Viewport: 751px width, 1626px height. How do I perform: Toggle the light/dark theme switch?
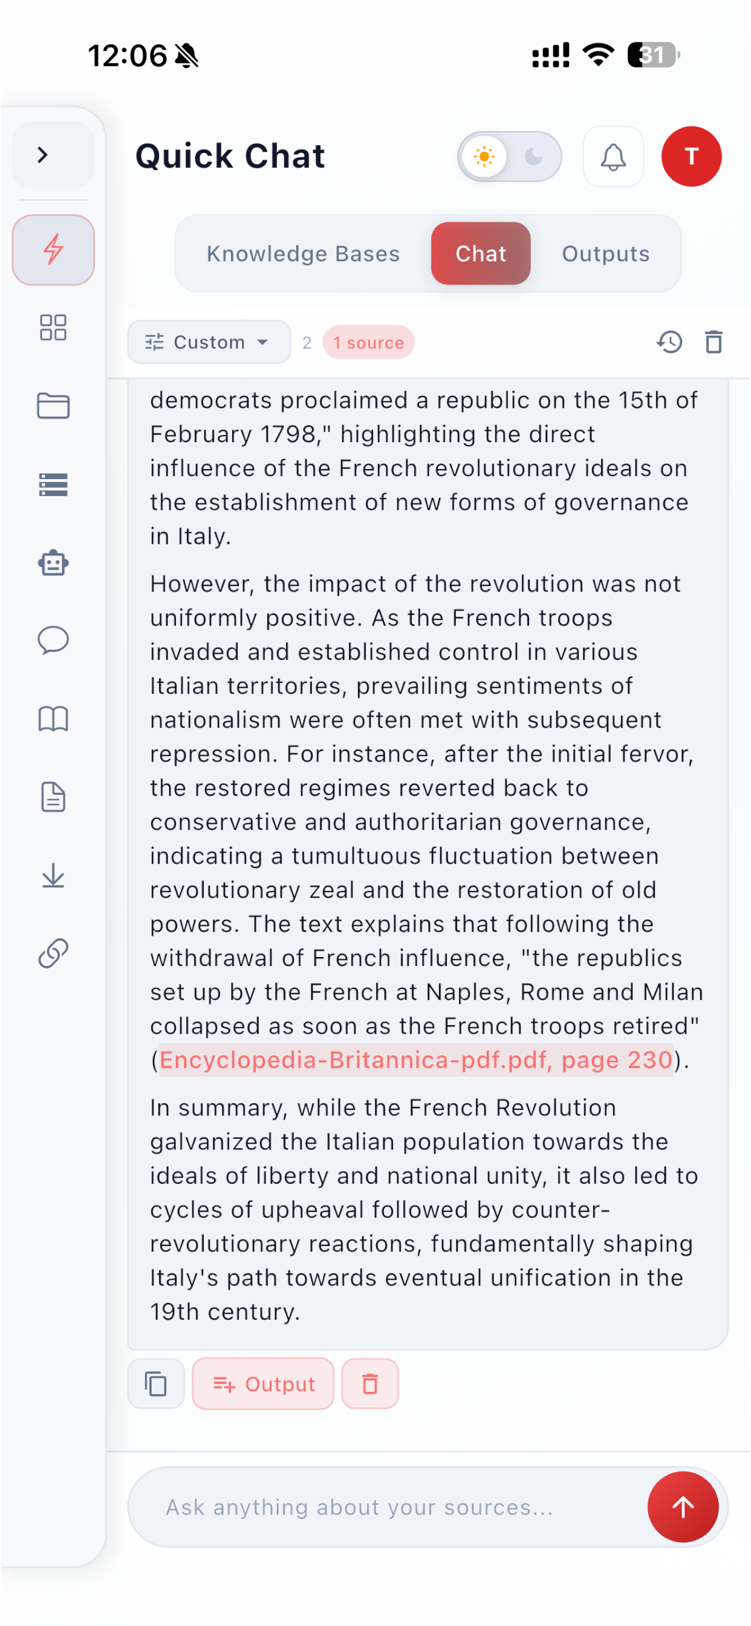click(x=509, y=156)
